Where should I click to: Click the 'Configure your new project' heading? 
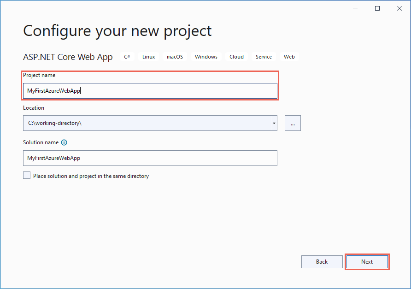click(117, 31)
